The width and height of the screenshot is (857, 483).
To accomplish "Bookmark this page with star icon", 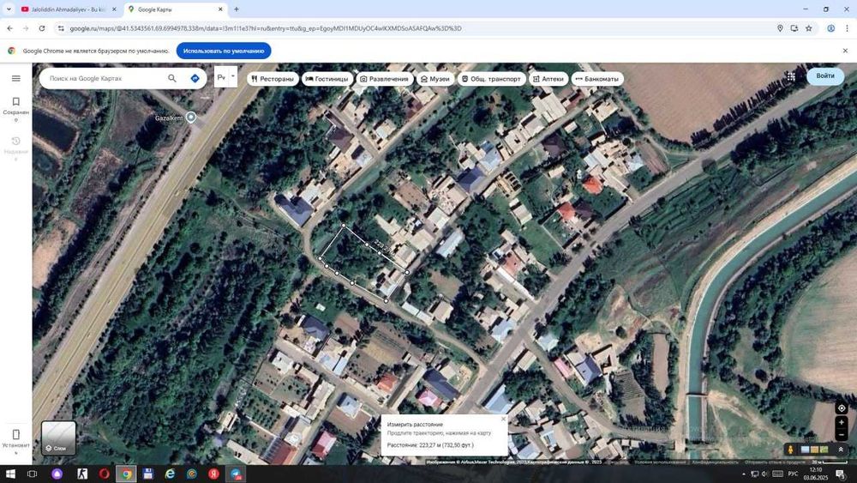I will tap(808, 28).
